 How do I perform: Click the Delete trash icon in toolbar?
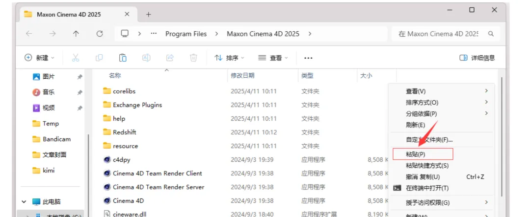point(193,58)
